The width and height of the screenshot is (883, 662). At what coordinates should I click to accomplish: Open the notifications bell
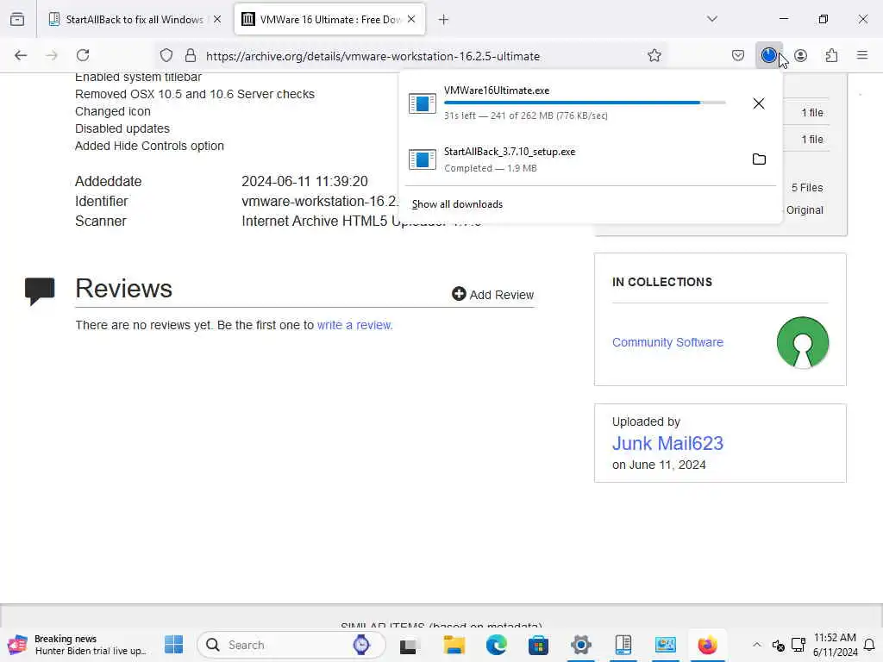point(869,645)
